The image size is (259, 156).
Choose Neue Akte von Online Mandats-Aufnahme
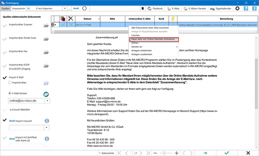(x=154, y=39)
